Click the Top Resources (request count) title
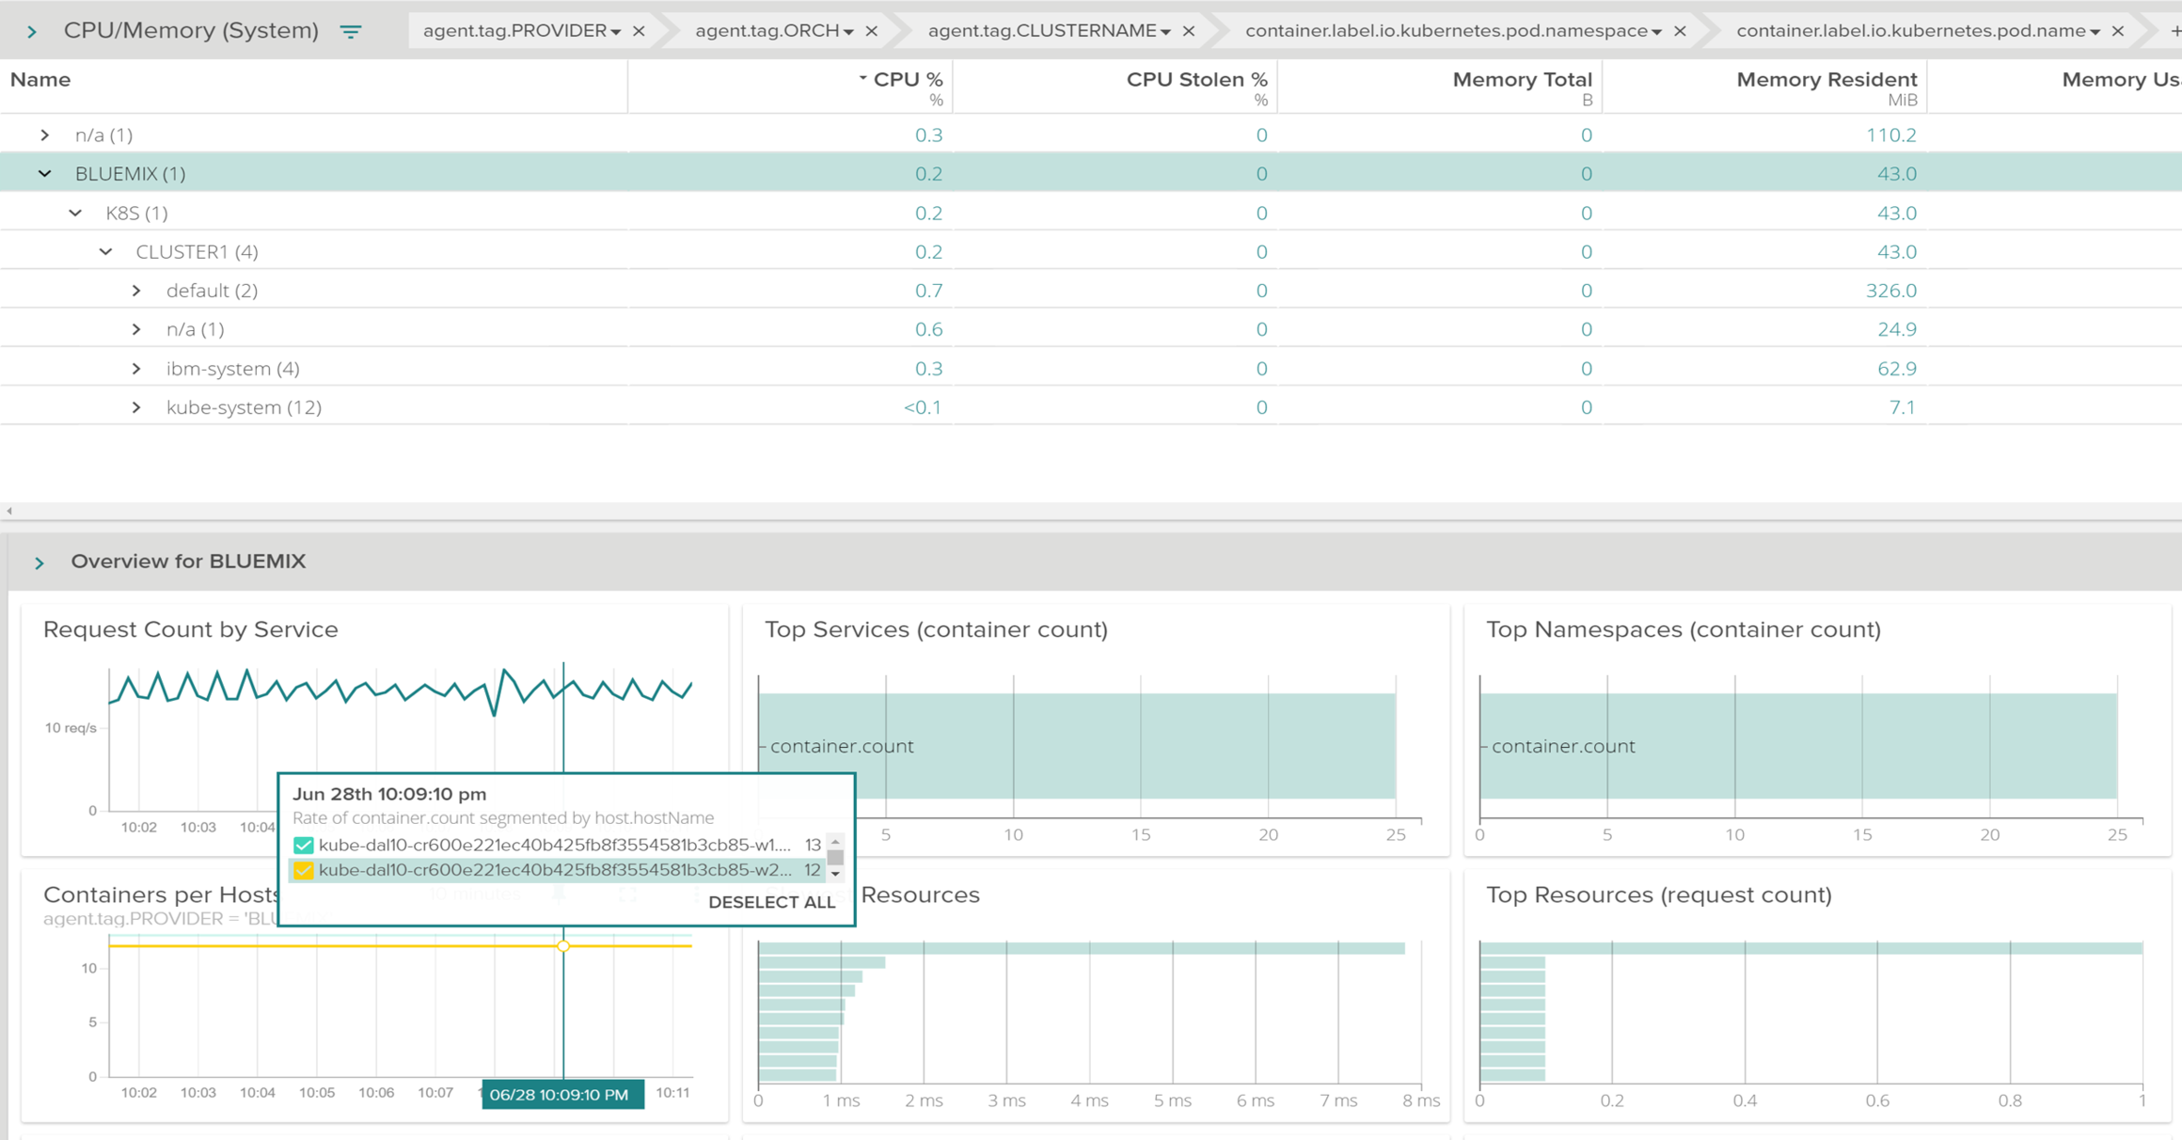This screenshot has width=2182, height=1140. tap(1658, 895)
